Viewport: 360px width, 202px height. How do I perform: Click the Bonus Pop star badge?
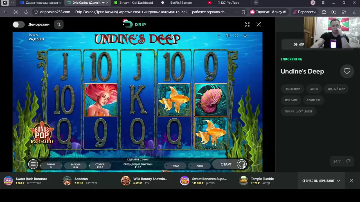pyautogui.click(x=42, y=133)
